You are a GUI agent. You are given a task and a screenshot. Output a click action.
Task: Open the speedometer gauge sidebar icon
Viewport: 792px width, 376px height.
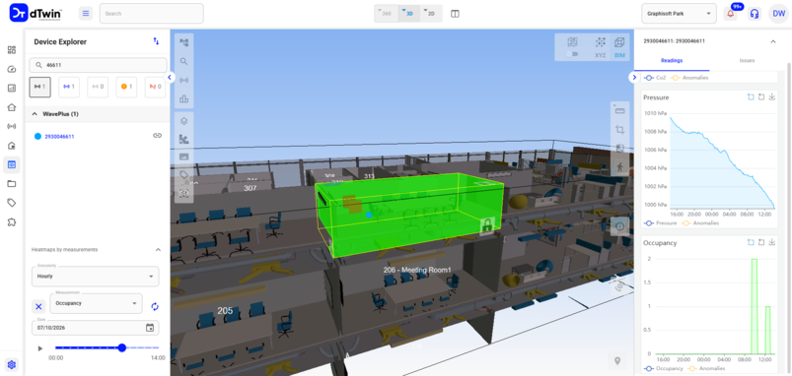coord(12,69)
